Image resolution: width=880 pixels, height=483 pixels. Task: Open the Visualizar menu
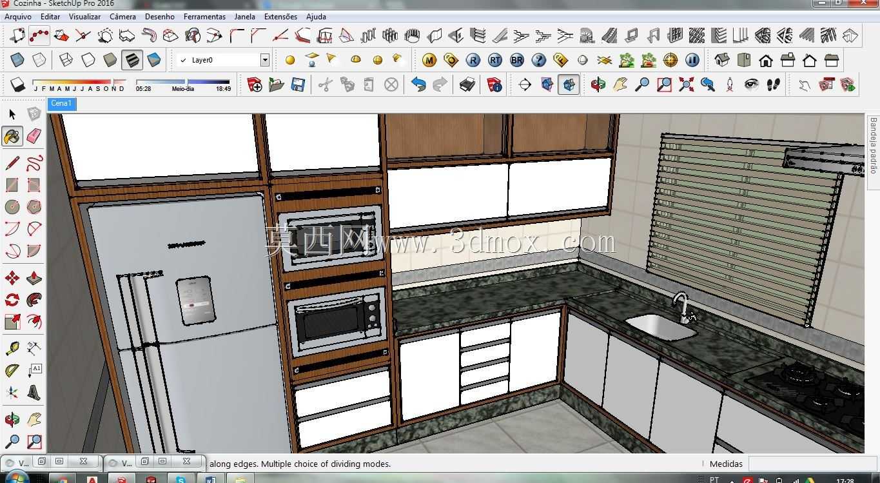[85, 17]
